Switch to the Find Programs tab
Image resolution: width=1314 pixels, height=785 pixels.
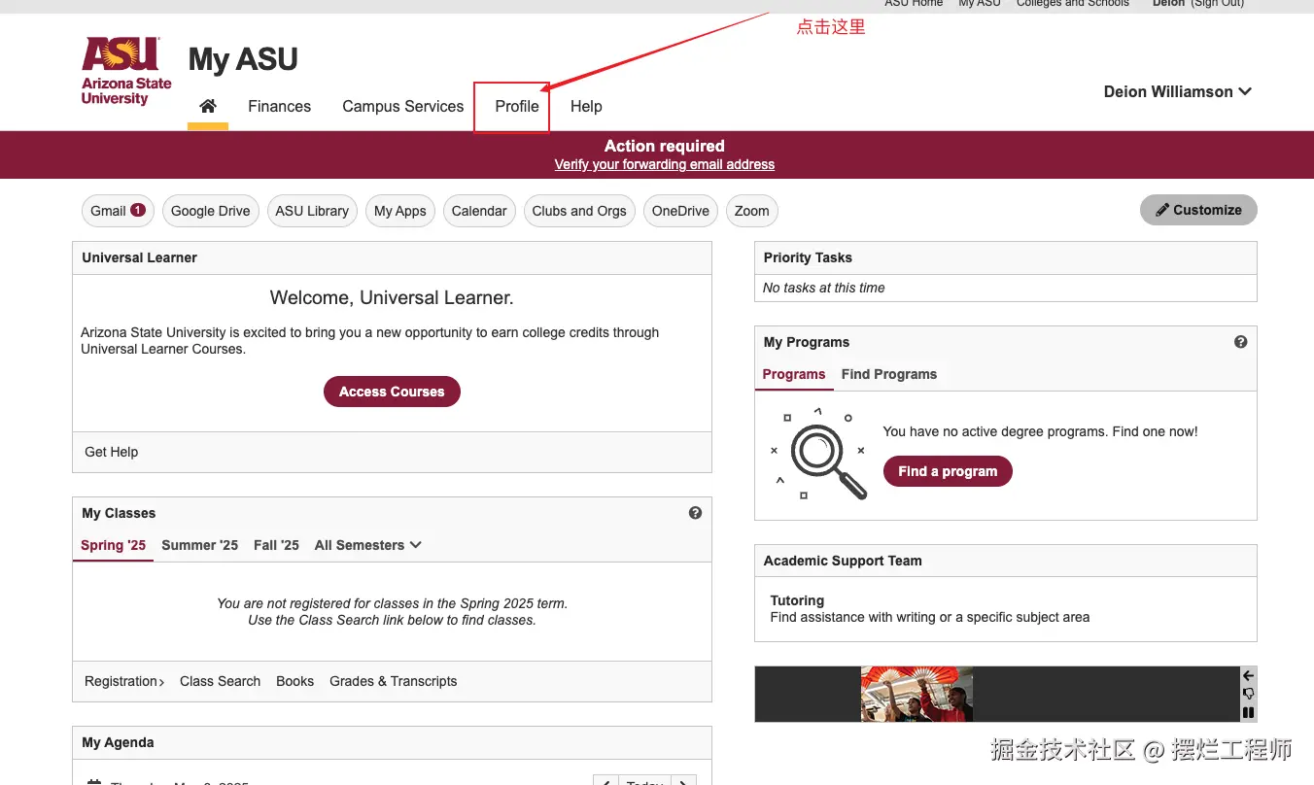tap(889, 374)
